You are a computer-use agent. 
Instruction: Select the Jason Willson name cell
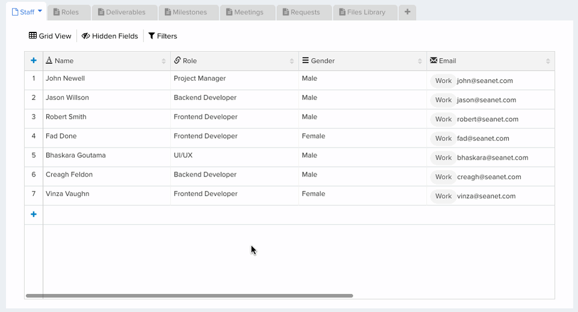(x=107, y=99)
